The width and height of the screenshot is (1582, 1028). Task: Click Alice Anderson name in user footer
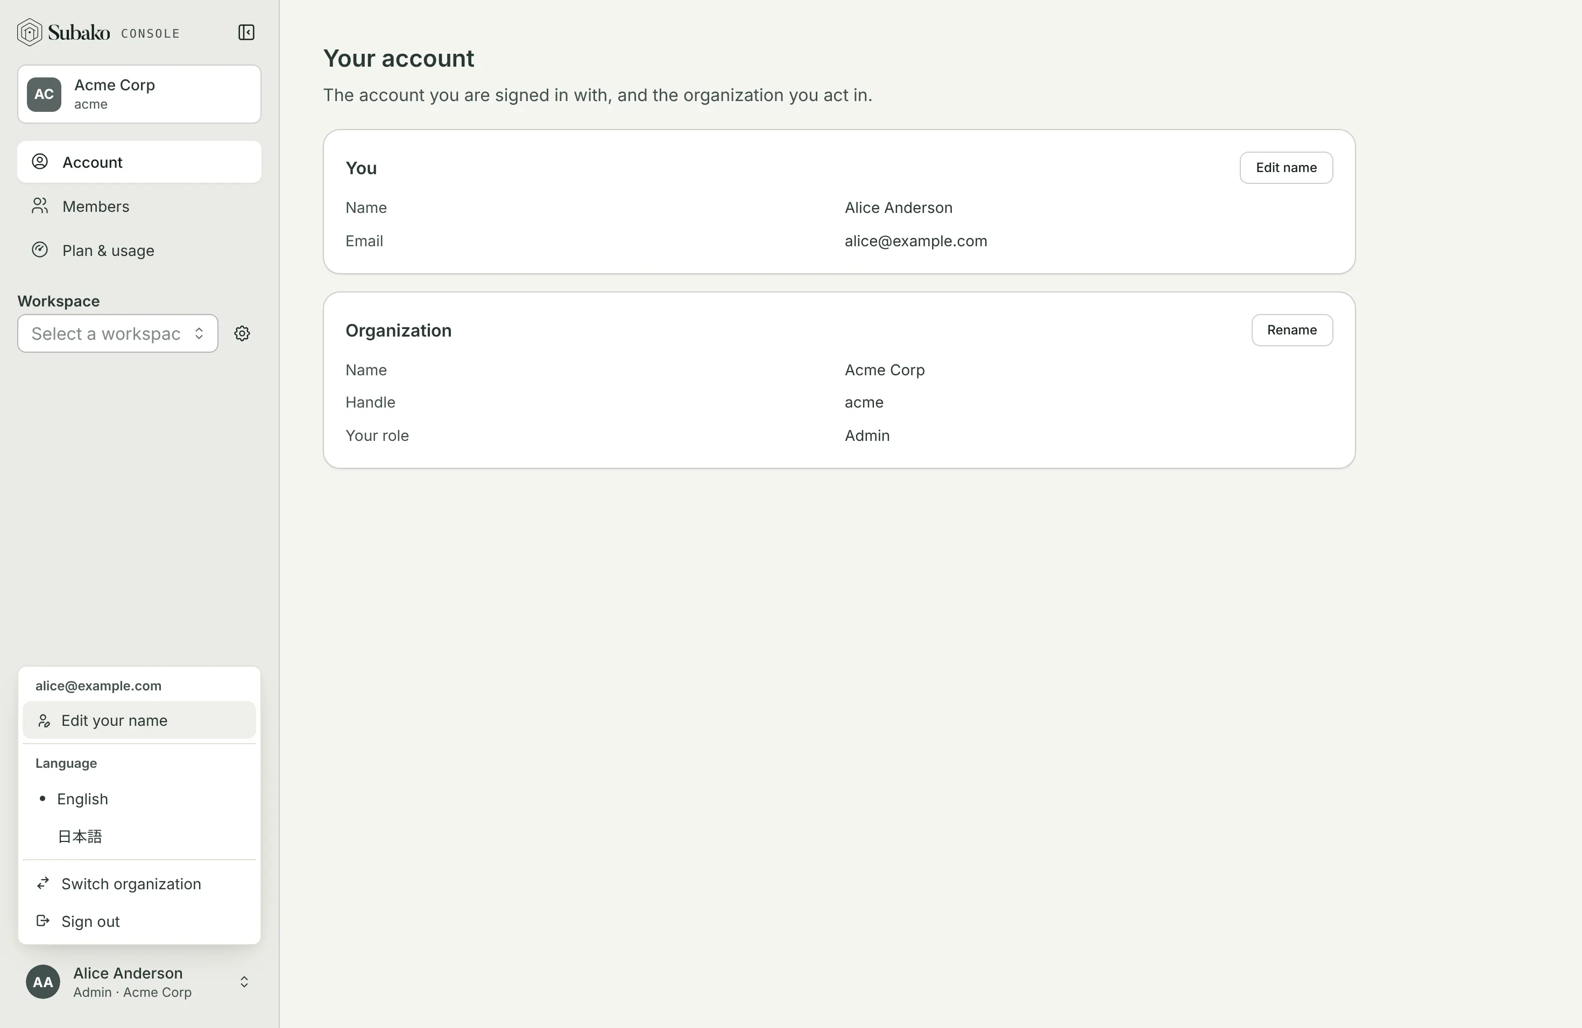click(128, 973)
